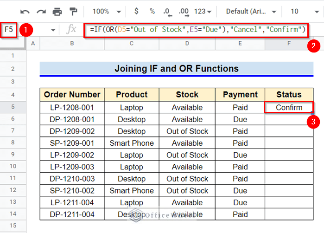Click the Print icon
The width and height of the screenshot is (324, 233).
(x=57, y=12)
